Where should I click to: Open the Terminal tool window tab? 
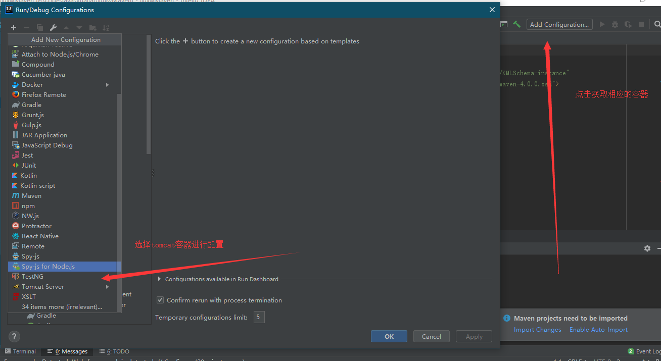[x=20, y=351]
